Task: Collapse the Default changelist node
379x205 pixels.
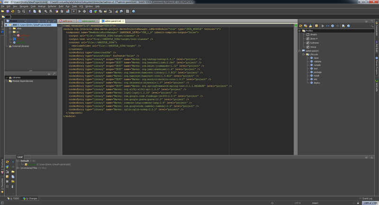Action: (x=18, y=161)
